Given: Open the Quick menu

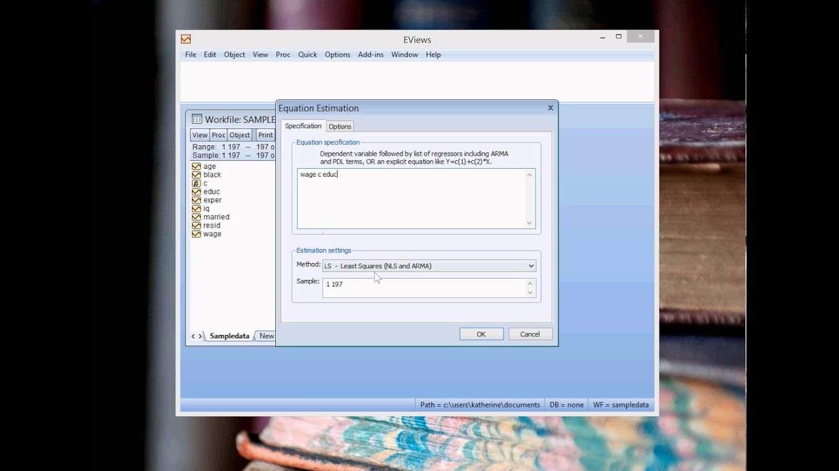Looking at the screenshot, I should tap(307, 55).
